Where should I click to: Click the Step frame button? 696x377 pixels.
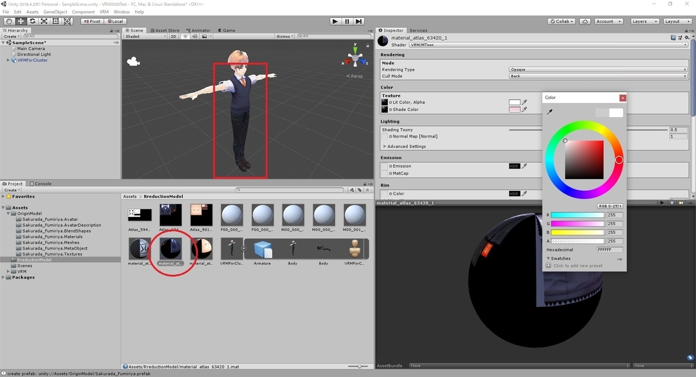point(359,21)
